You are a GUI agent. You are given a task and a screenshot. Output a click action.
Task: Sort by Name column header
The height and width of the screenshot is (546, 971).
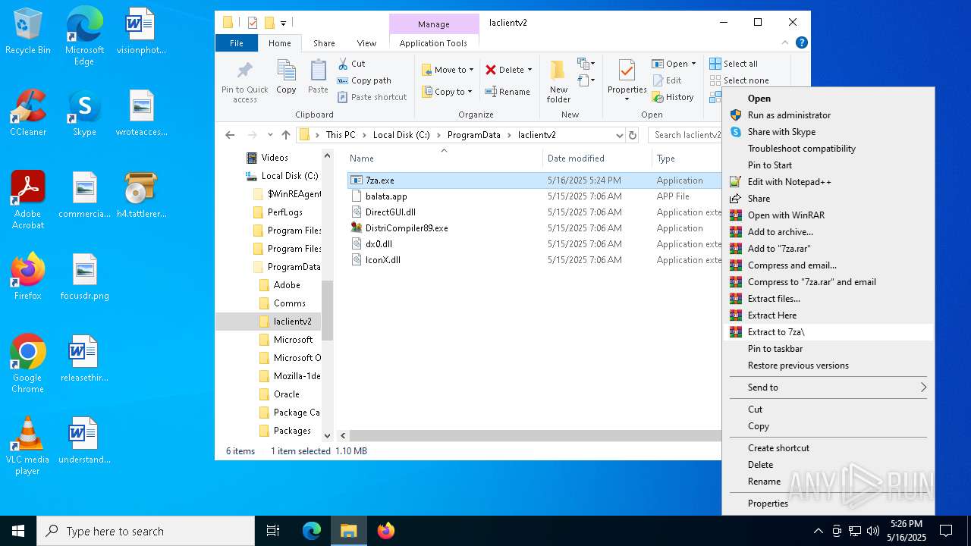pyautogui.click(x=444, y=158)
